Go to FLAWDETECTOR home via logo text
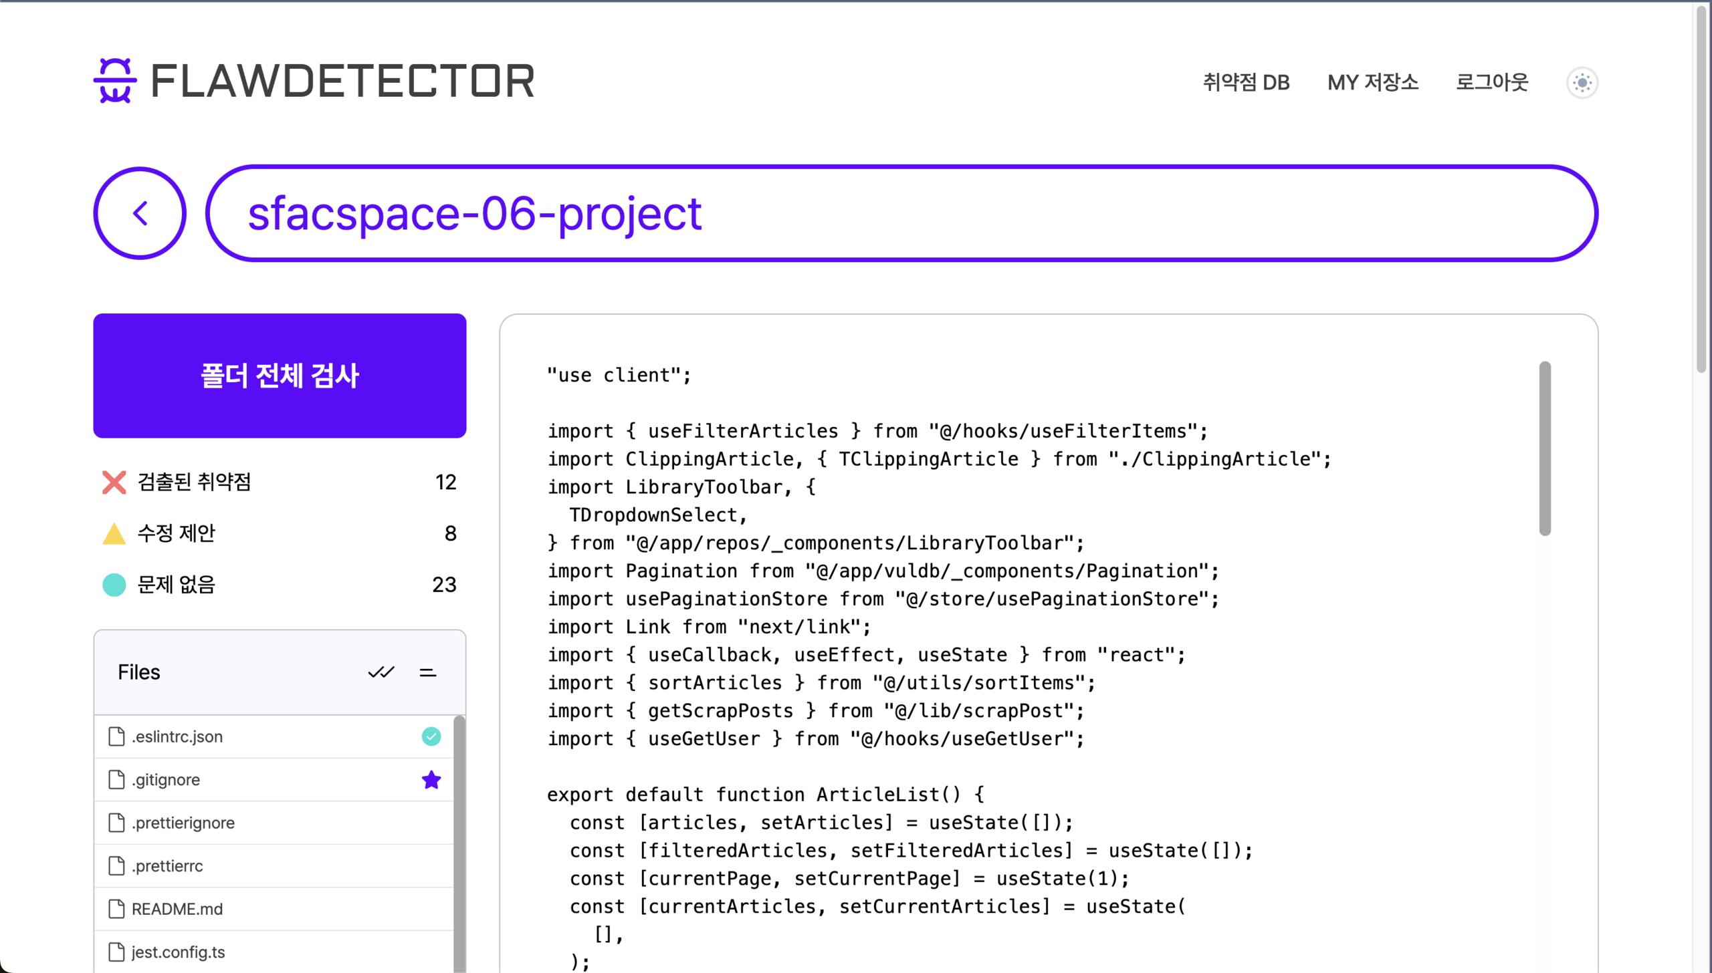Viewport: 1712px width, 973px height. point(342,81)
